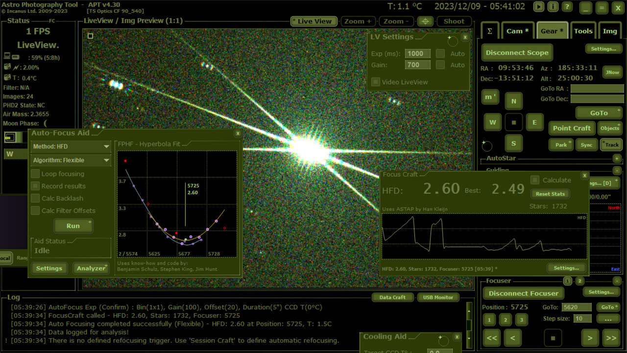Close the Focus Craft panel

[x=584, y=175]
